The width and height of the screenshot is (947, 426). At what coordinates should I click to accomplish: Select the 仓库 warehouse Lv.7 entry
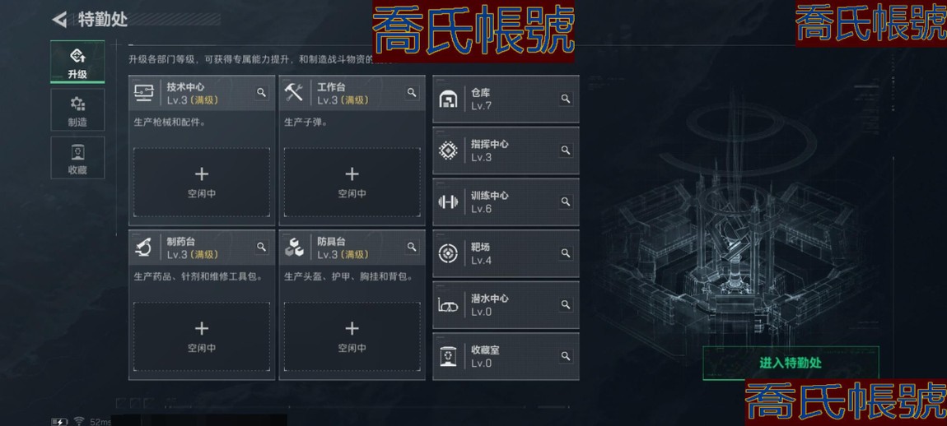506,99
